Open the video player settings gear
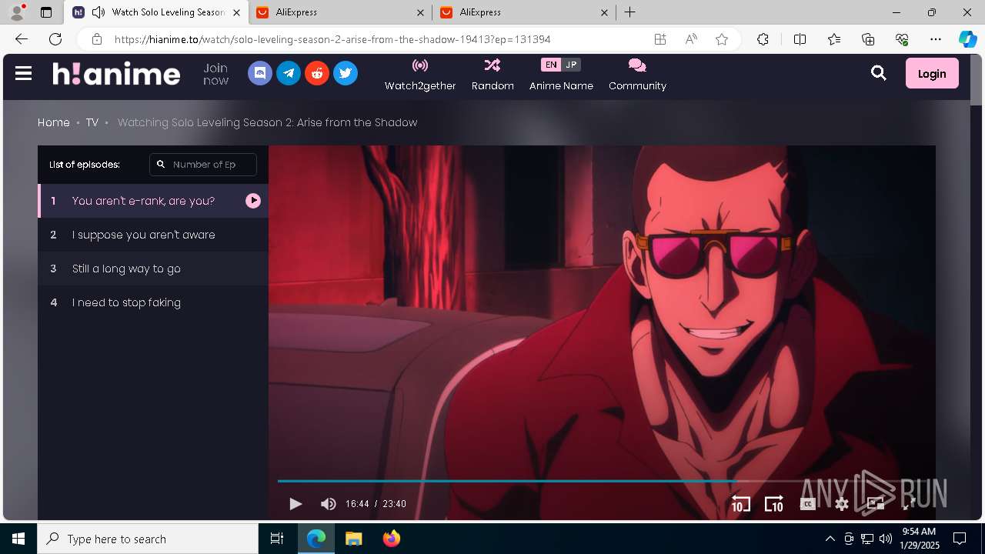Screen dimensions: 985x554 [842, 504]
